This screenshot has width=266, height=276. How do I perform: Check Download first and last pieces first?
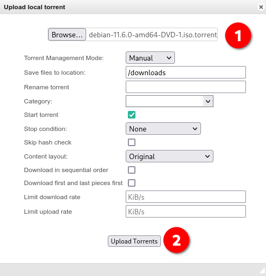(x=132, y=183)
